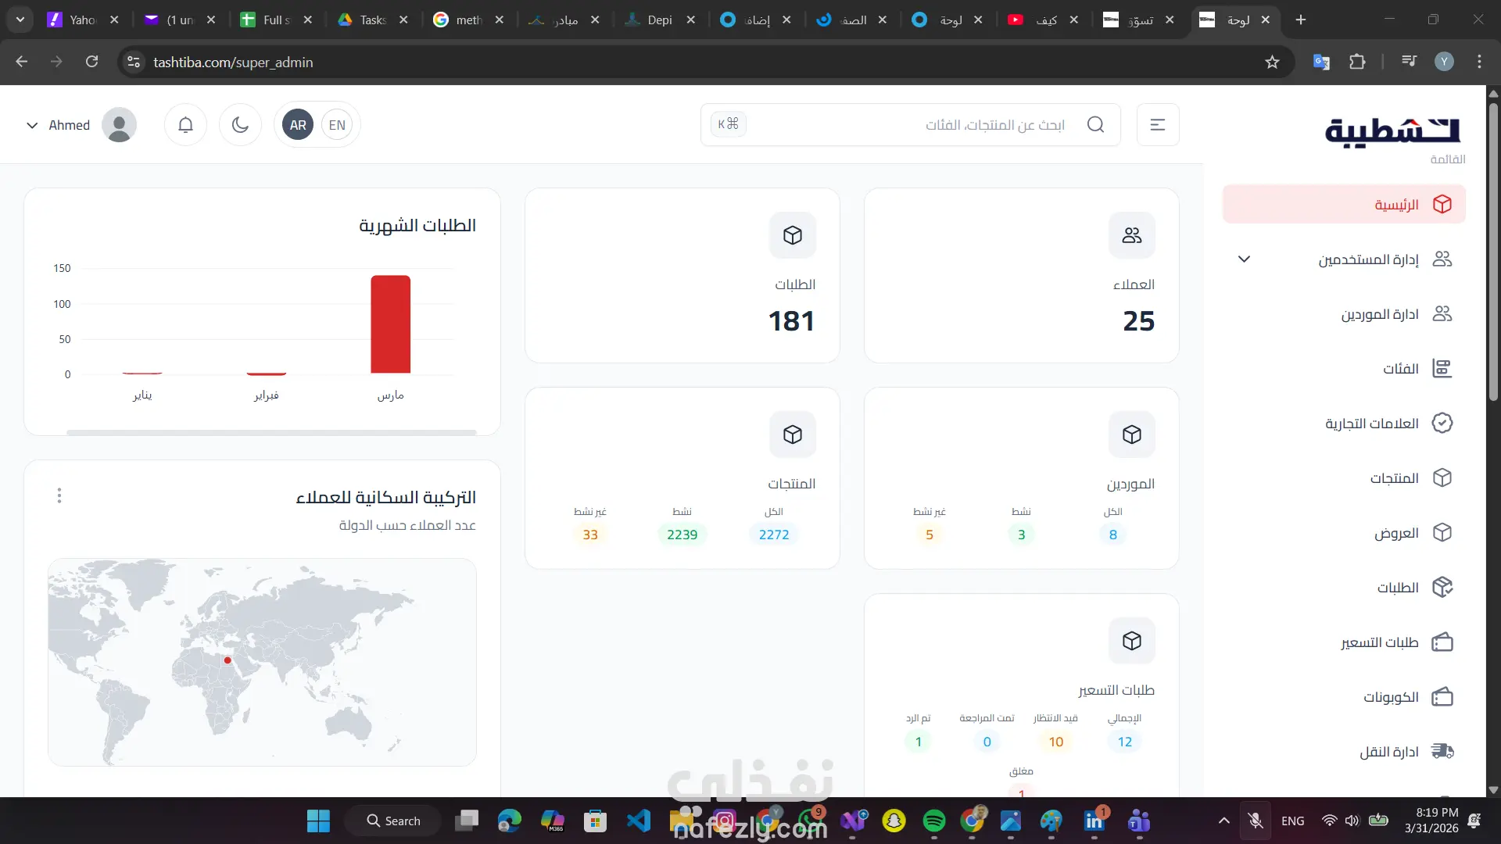
Task: Click the search magnifier icon
Action: 1096,125
